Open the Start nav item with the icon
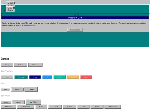This screenshot has width=150, height=112. pyautogui.click(x=10, y=3)
